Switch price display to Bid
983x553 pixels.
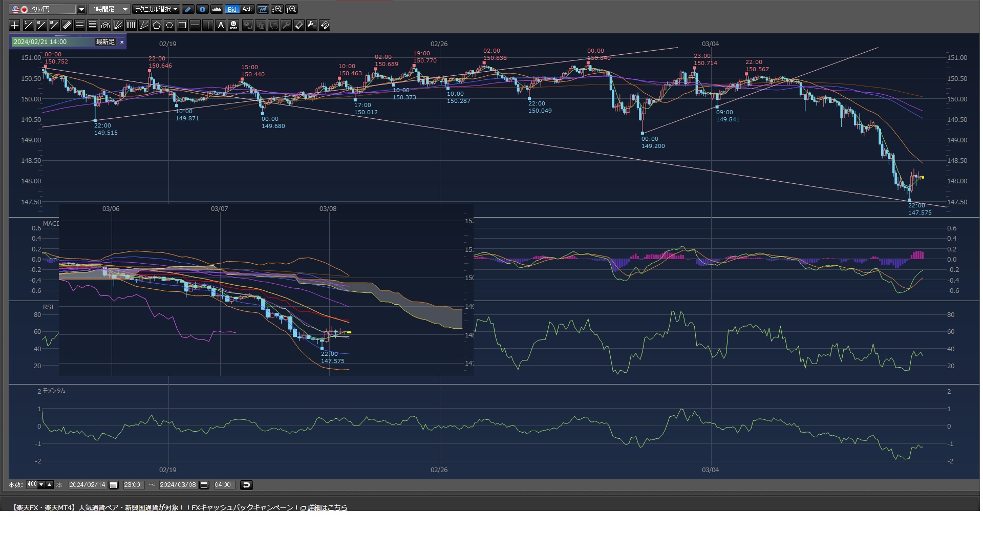[x=232, y=9]
